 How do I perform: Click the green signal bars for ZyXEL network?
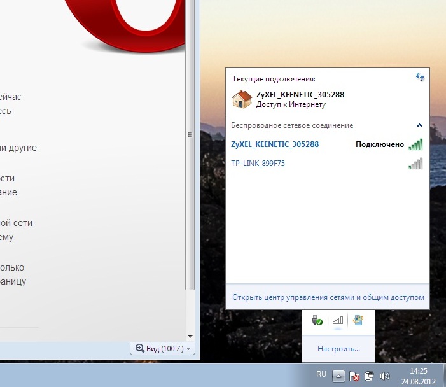[x=415, y=144]
